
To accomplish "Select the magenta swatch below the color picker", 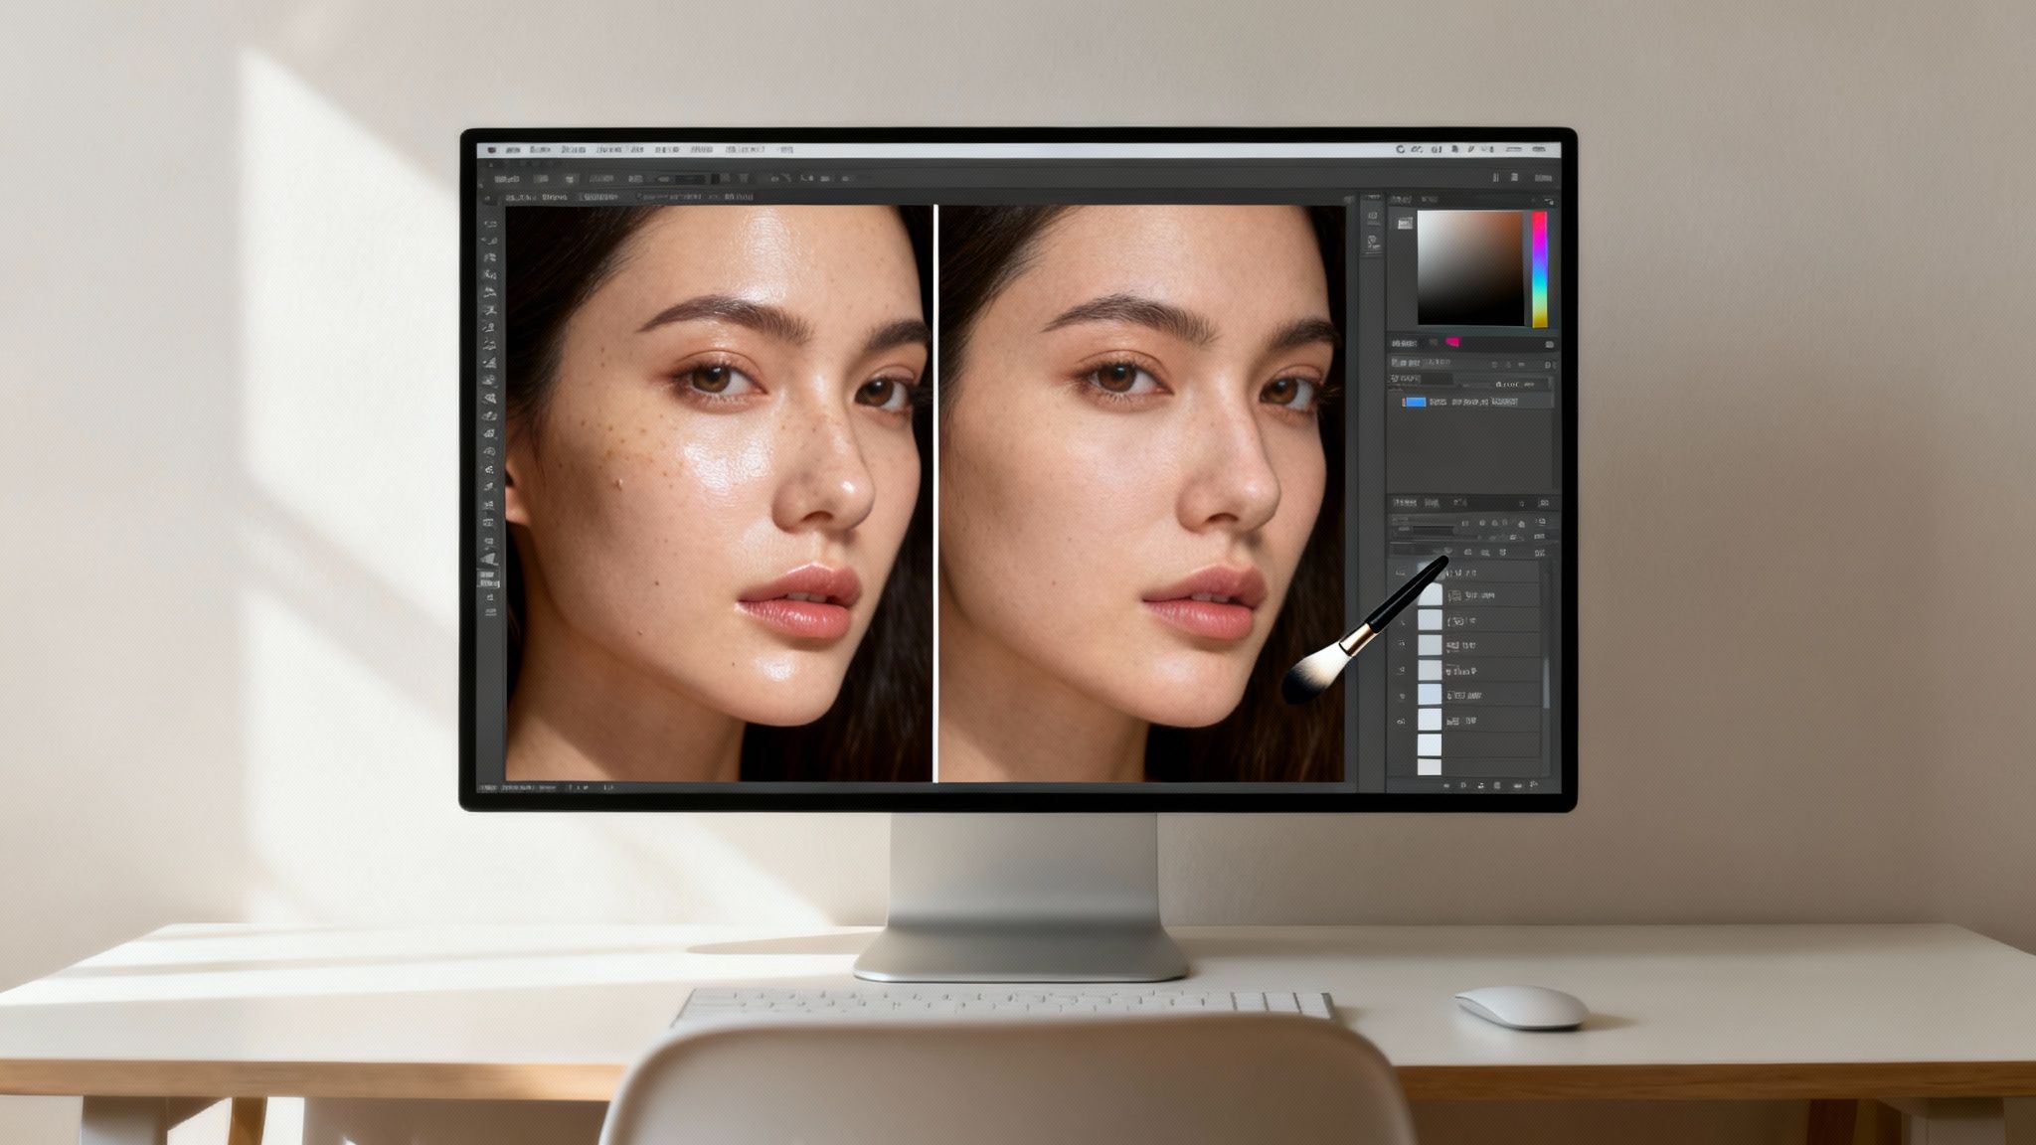I will pyautogui.click(x=1452, y=343).
